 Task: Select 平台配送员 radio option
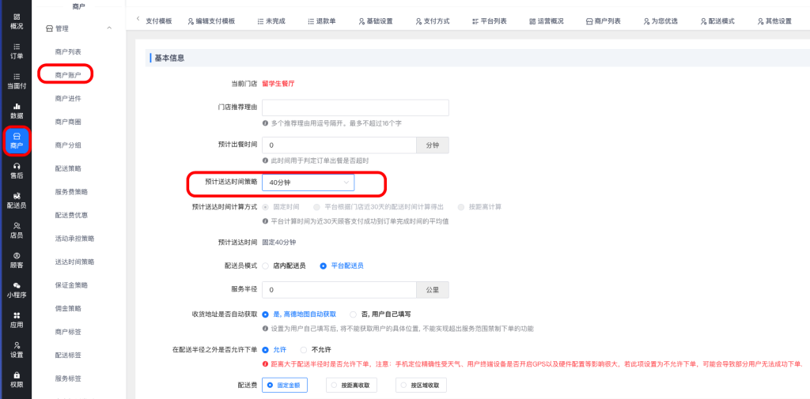[324, 266]
